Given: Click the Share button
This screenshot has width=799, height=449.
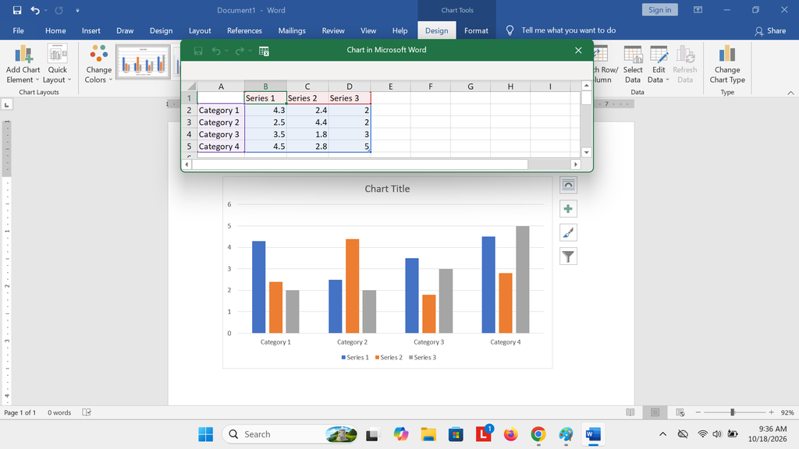Looking at the screenshot, I should (x=770, y=30).
